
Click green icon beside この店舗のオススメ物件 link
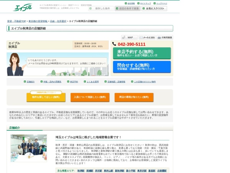coord(132,82)
